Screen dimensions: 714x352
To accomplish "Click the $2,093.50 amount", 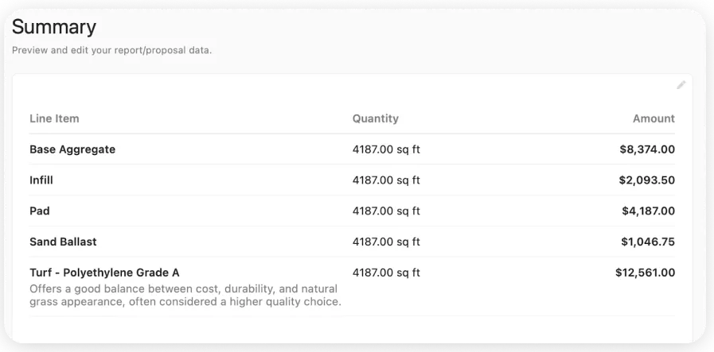I will coord(646,180).
